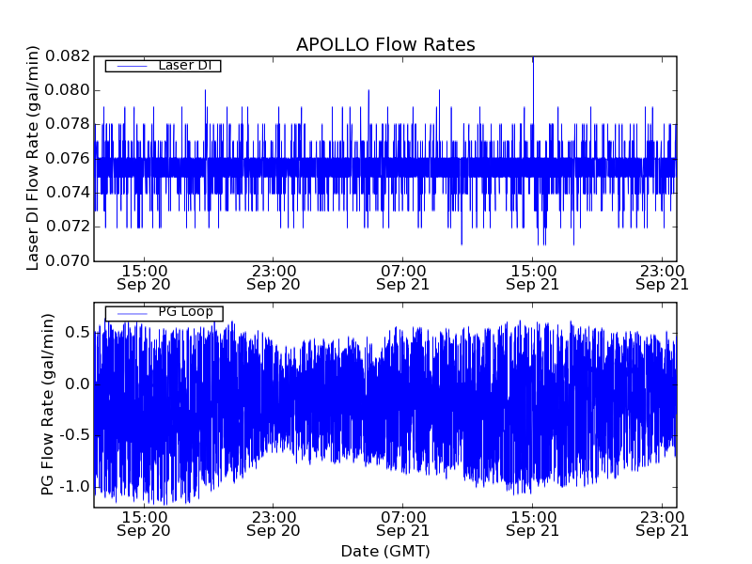Image resolution: width=752 pixels, height=564 pixels.
Task: Click the 'APOLLO Flow Rates' chart title
Action: (385, 44)
